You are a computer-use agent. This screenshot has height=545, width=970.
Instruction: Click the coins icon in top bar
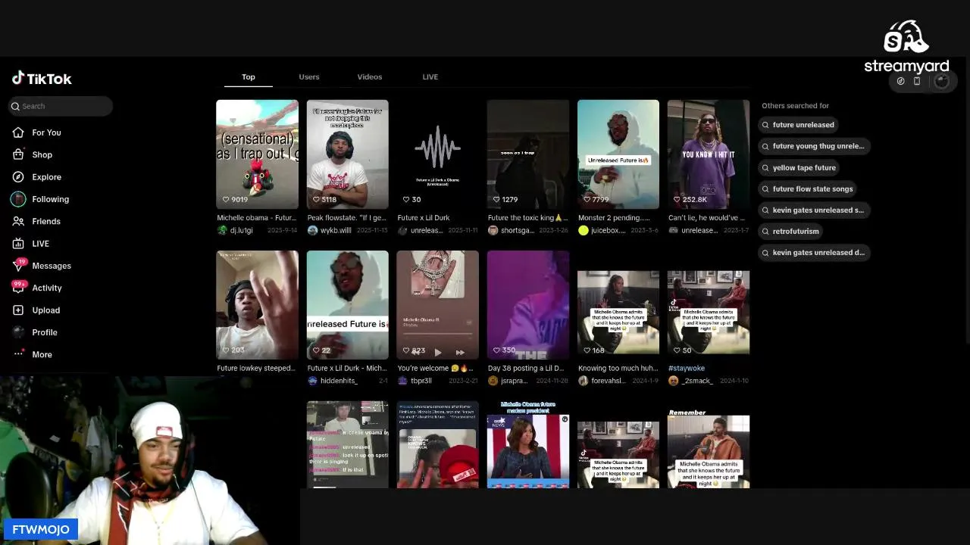coord(900,81)
